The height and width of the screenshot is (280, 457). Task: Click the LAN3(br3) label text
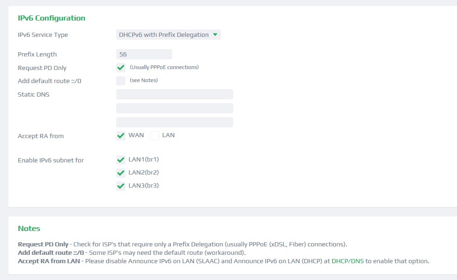144,186
